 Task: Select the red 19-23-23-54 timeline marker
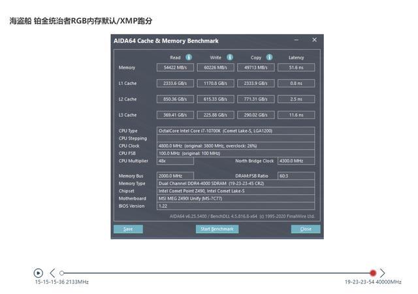pos(373,273)
